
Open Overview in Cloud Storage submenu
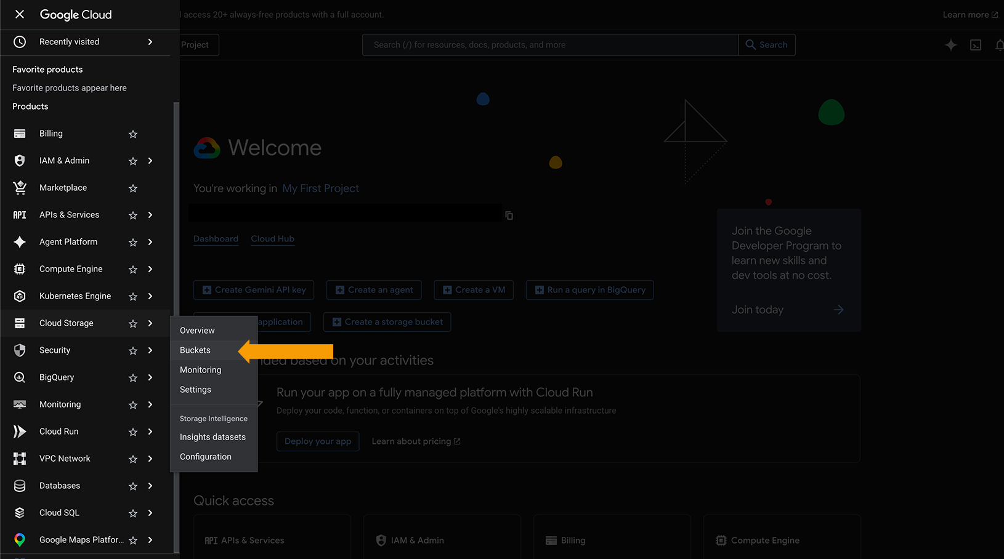click(214, 331)
